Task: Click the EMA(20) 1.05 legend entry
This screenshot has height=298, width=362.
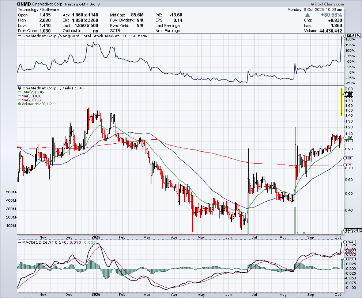Action: (x=31, y=92)
